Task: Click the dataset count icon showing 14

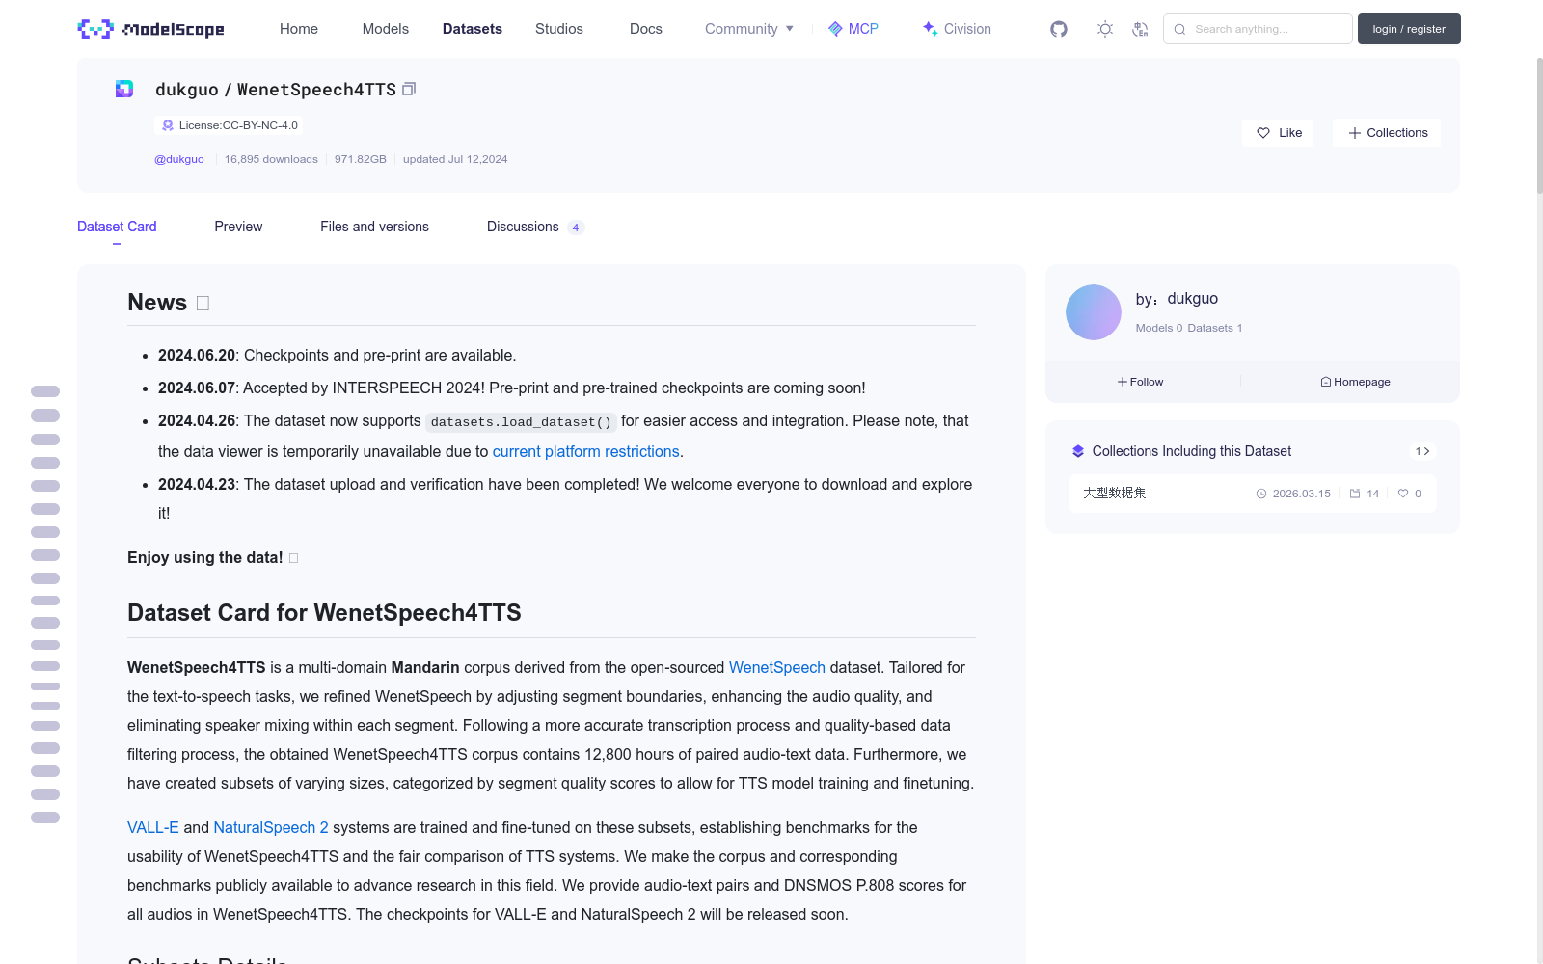Action: 1355,494
